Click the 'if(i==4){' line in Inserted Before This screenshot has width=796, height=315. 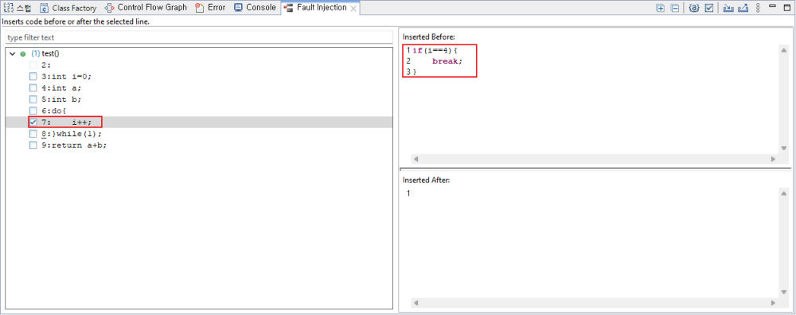point(435,50)
